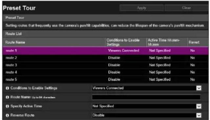Click the No cell in route 2 row

coord(193,58)
